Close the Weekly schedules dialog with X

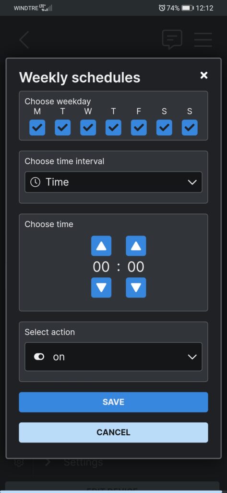pyautogui.click(x=204, y=75)
